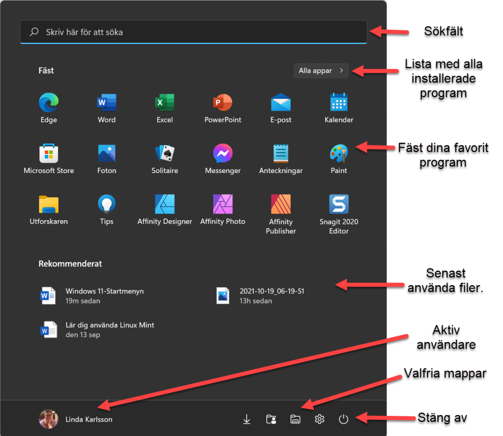Image resolution: width=503 pixels, height=436 pixels.
Task: Select the Rekommenderat section heading
Action: tap(70, 263)
